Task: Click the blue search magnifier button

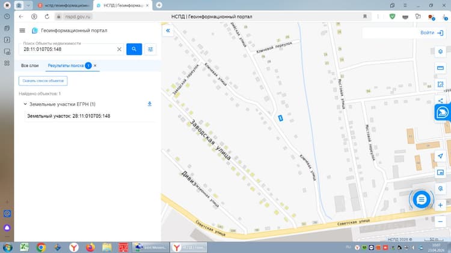Action: (134, 49)
